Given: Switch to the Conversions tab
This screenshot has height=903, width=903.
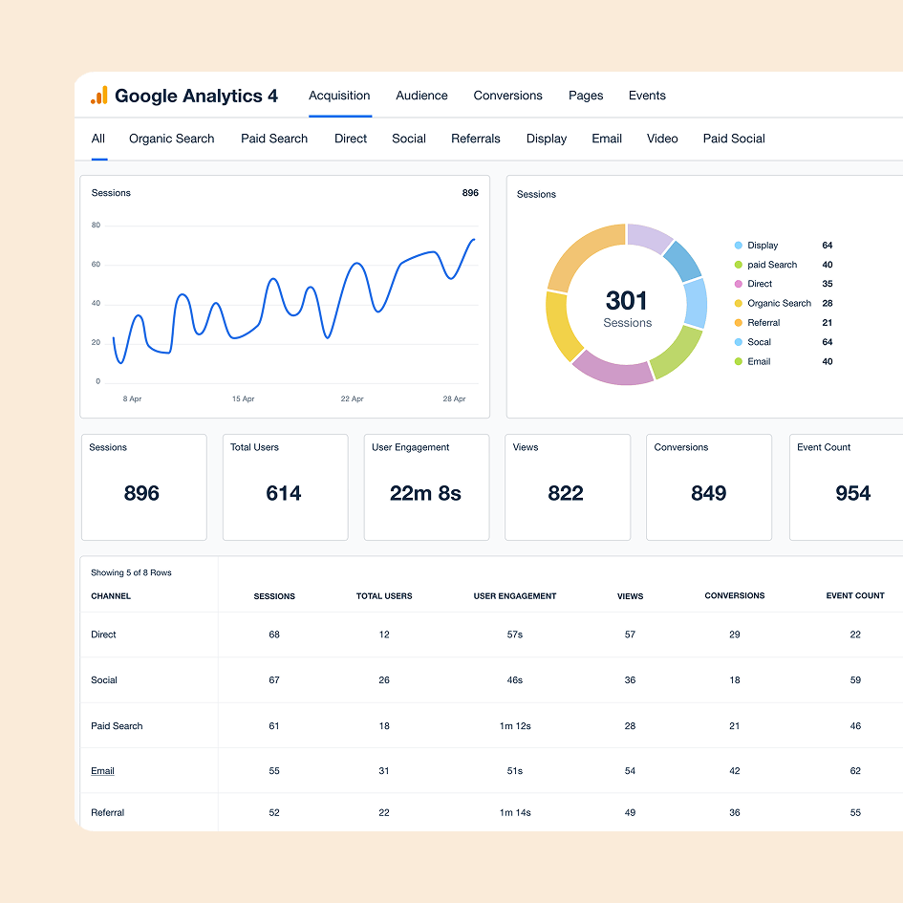Looking at the screenshot, I should tap(507, 96).
